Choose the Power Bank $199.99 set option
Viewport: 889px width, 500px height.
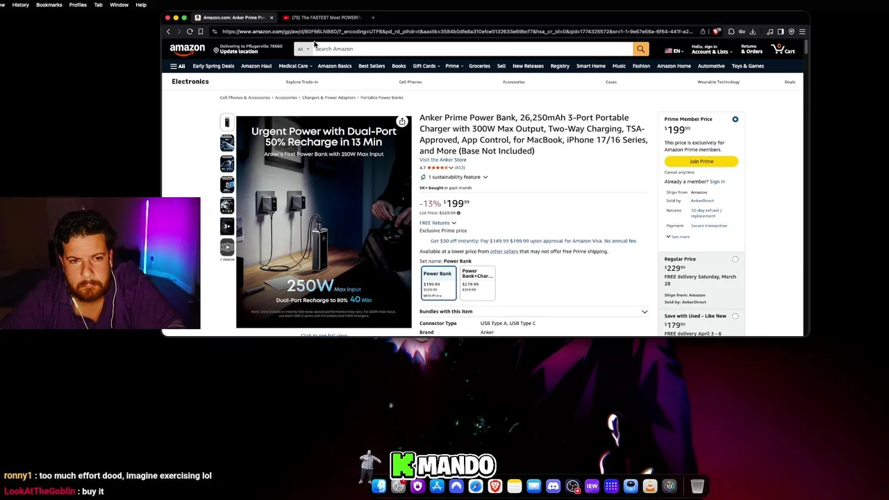[x=438, y=283]
